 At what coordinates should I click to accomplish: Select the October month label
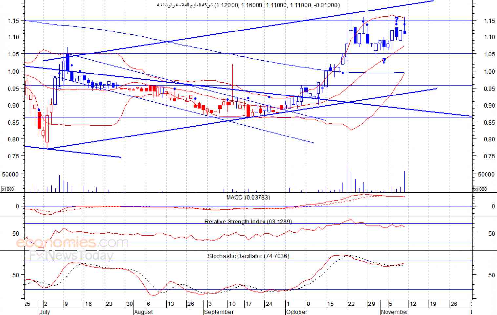(297, 312)
